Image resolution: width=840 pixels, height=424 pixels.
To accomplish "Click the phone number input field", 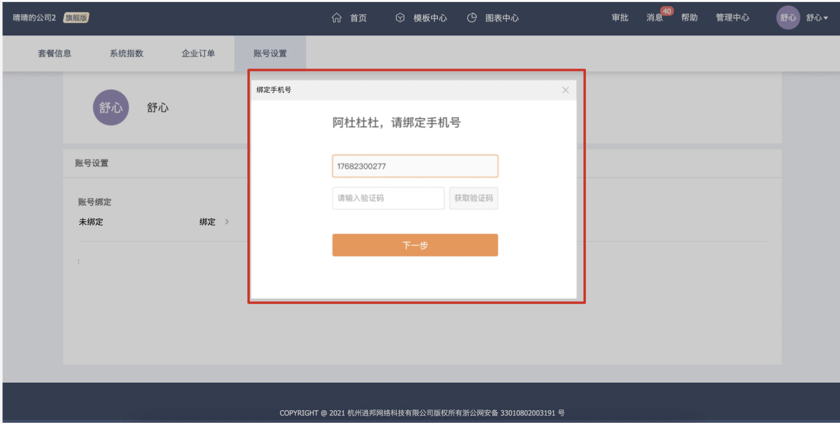I will pyautogui.click(x=415, y=166).
